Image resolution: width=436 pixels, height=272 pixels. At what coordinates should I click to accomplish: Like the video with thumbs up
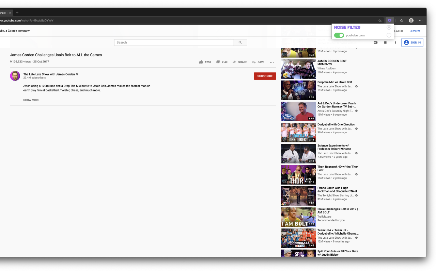[205, 62]
